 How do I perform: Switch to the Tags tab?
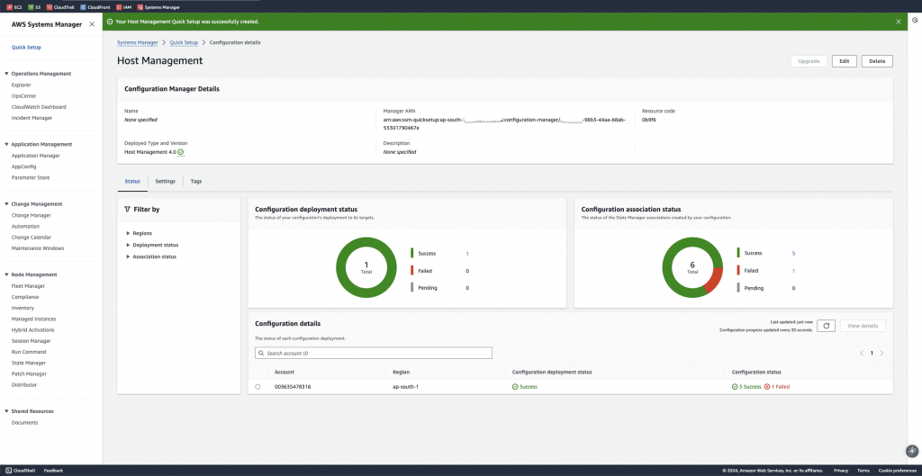pyautogui.click(x=195, y=182)
